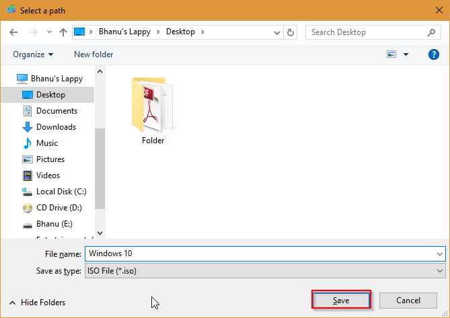The height and width of the screenshot is (318, 450).
Task: Select the Folder thumbnail with PDF
Action: 153,104
